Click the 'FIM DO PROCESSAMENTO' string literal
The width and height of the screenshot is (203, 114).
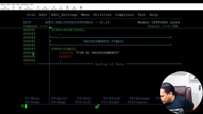tap(97, 53)
